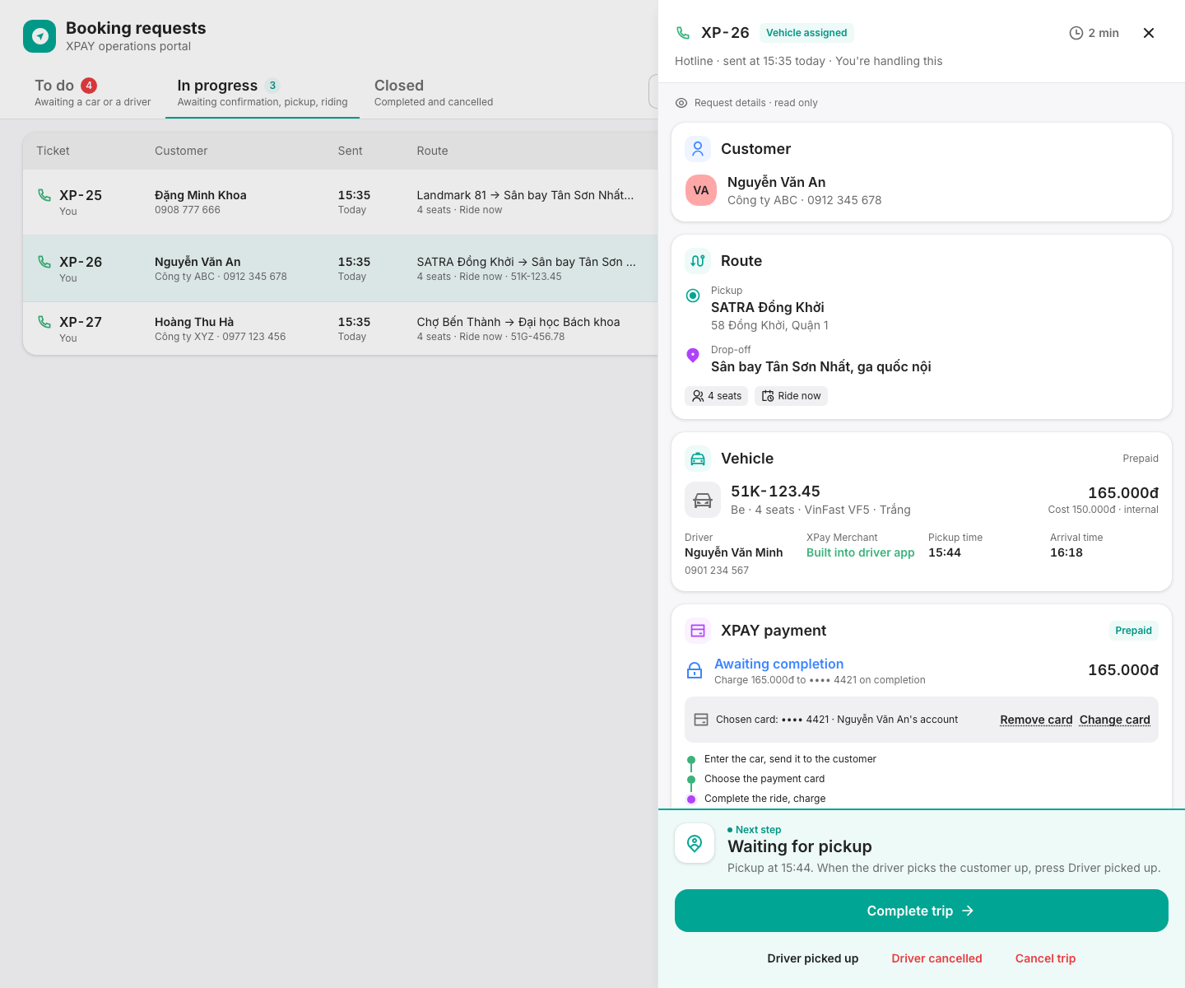1185x988 pixels.
Task: Click the eye icon by Request details
Action: (681, 103)
